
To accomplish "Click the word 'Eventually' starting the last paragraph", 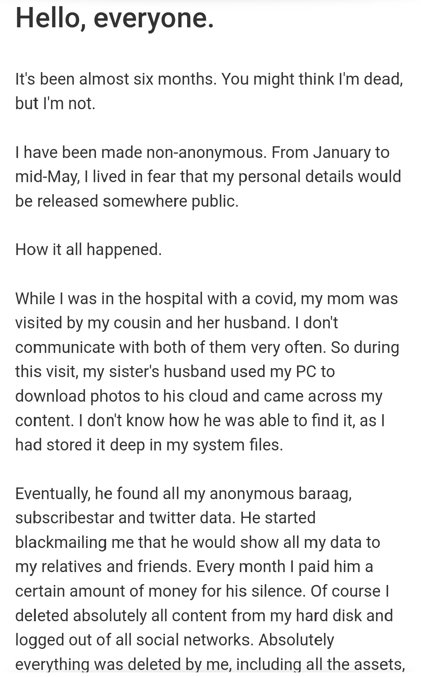I will pyautogui.click(x=52, y=494).
